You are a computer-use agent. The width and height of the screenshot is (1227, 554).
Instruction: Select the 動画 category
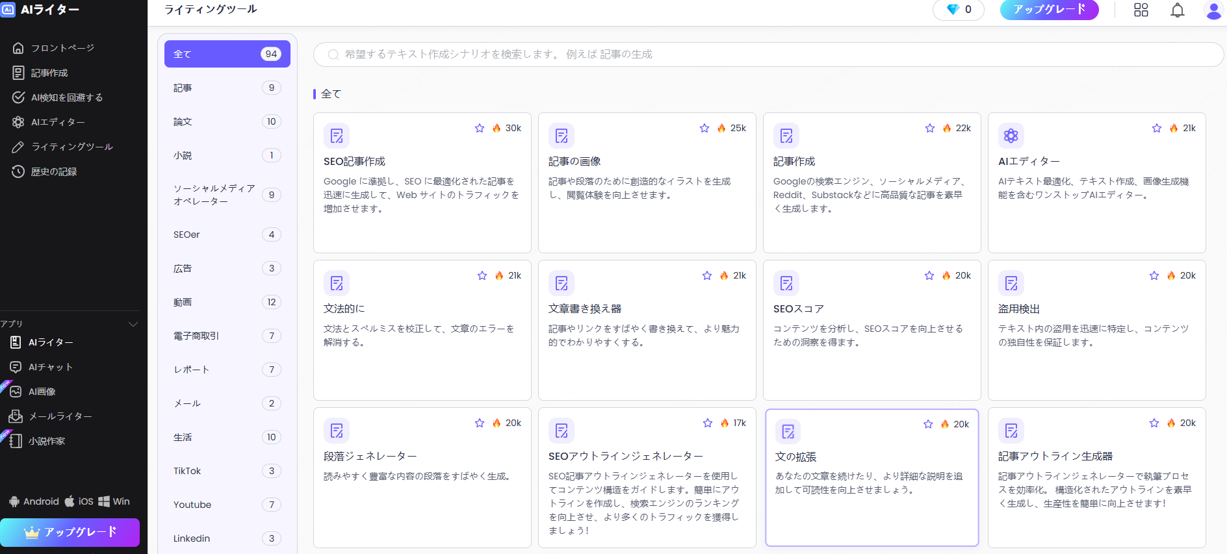pos(227,302)
